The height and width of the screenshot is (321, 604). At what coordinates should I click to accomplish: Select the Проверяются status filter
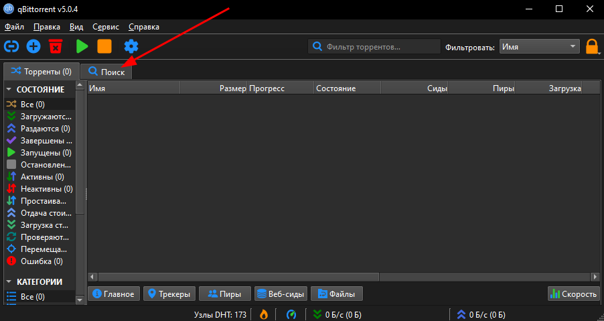point(40,237)
